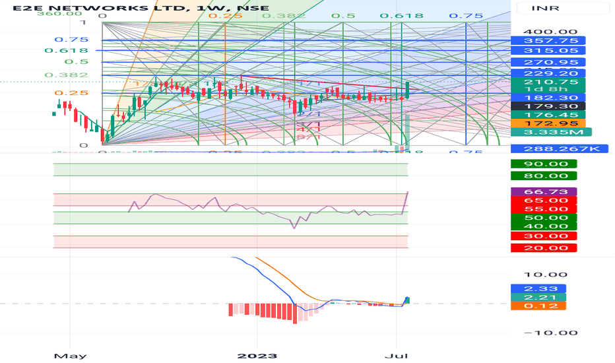Click the 229.20 price level label
Image resolution: width=615 pixels, height=363 pixels.
pyautogui.click(x=548, y=73)
